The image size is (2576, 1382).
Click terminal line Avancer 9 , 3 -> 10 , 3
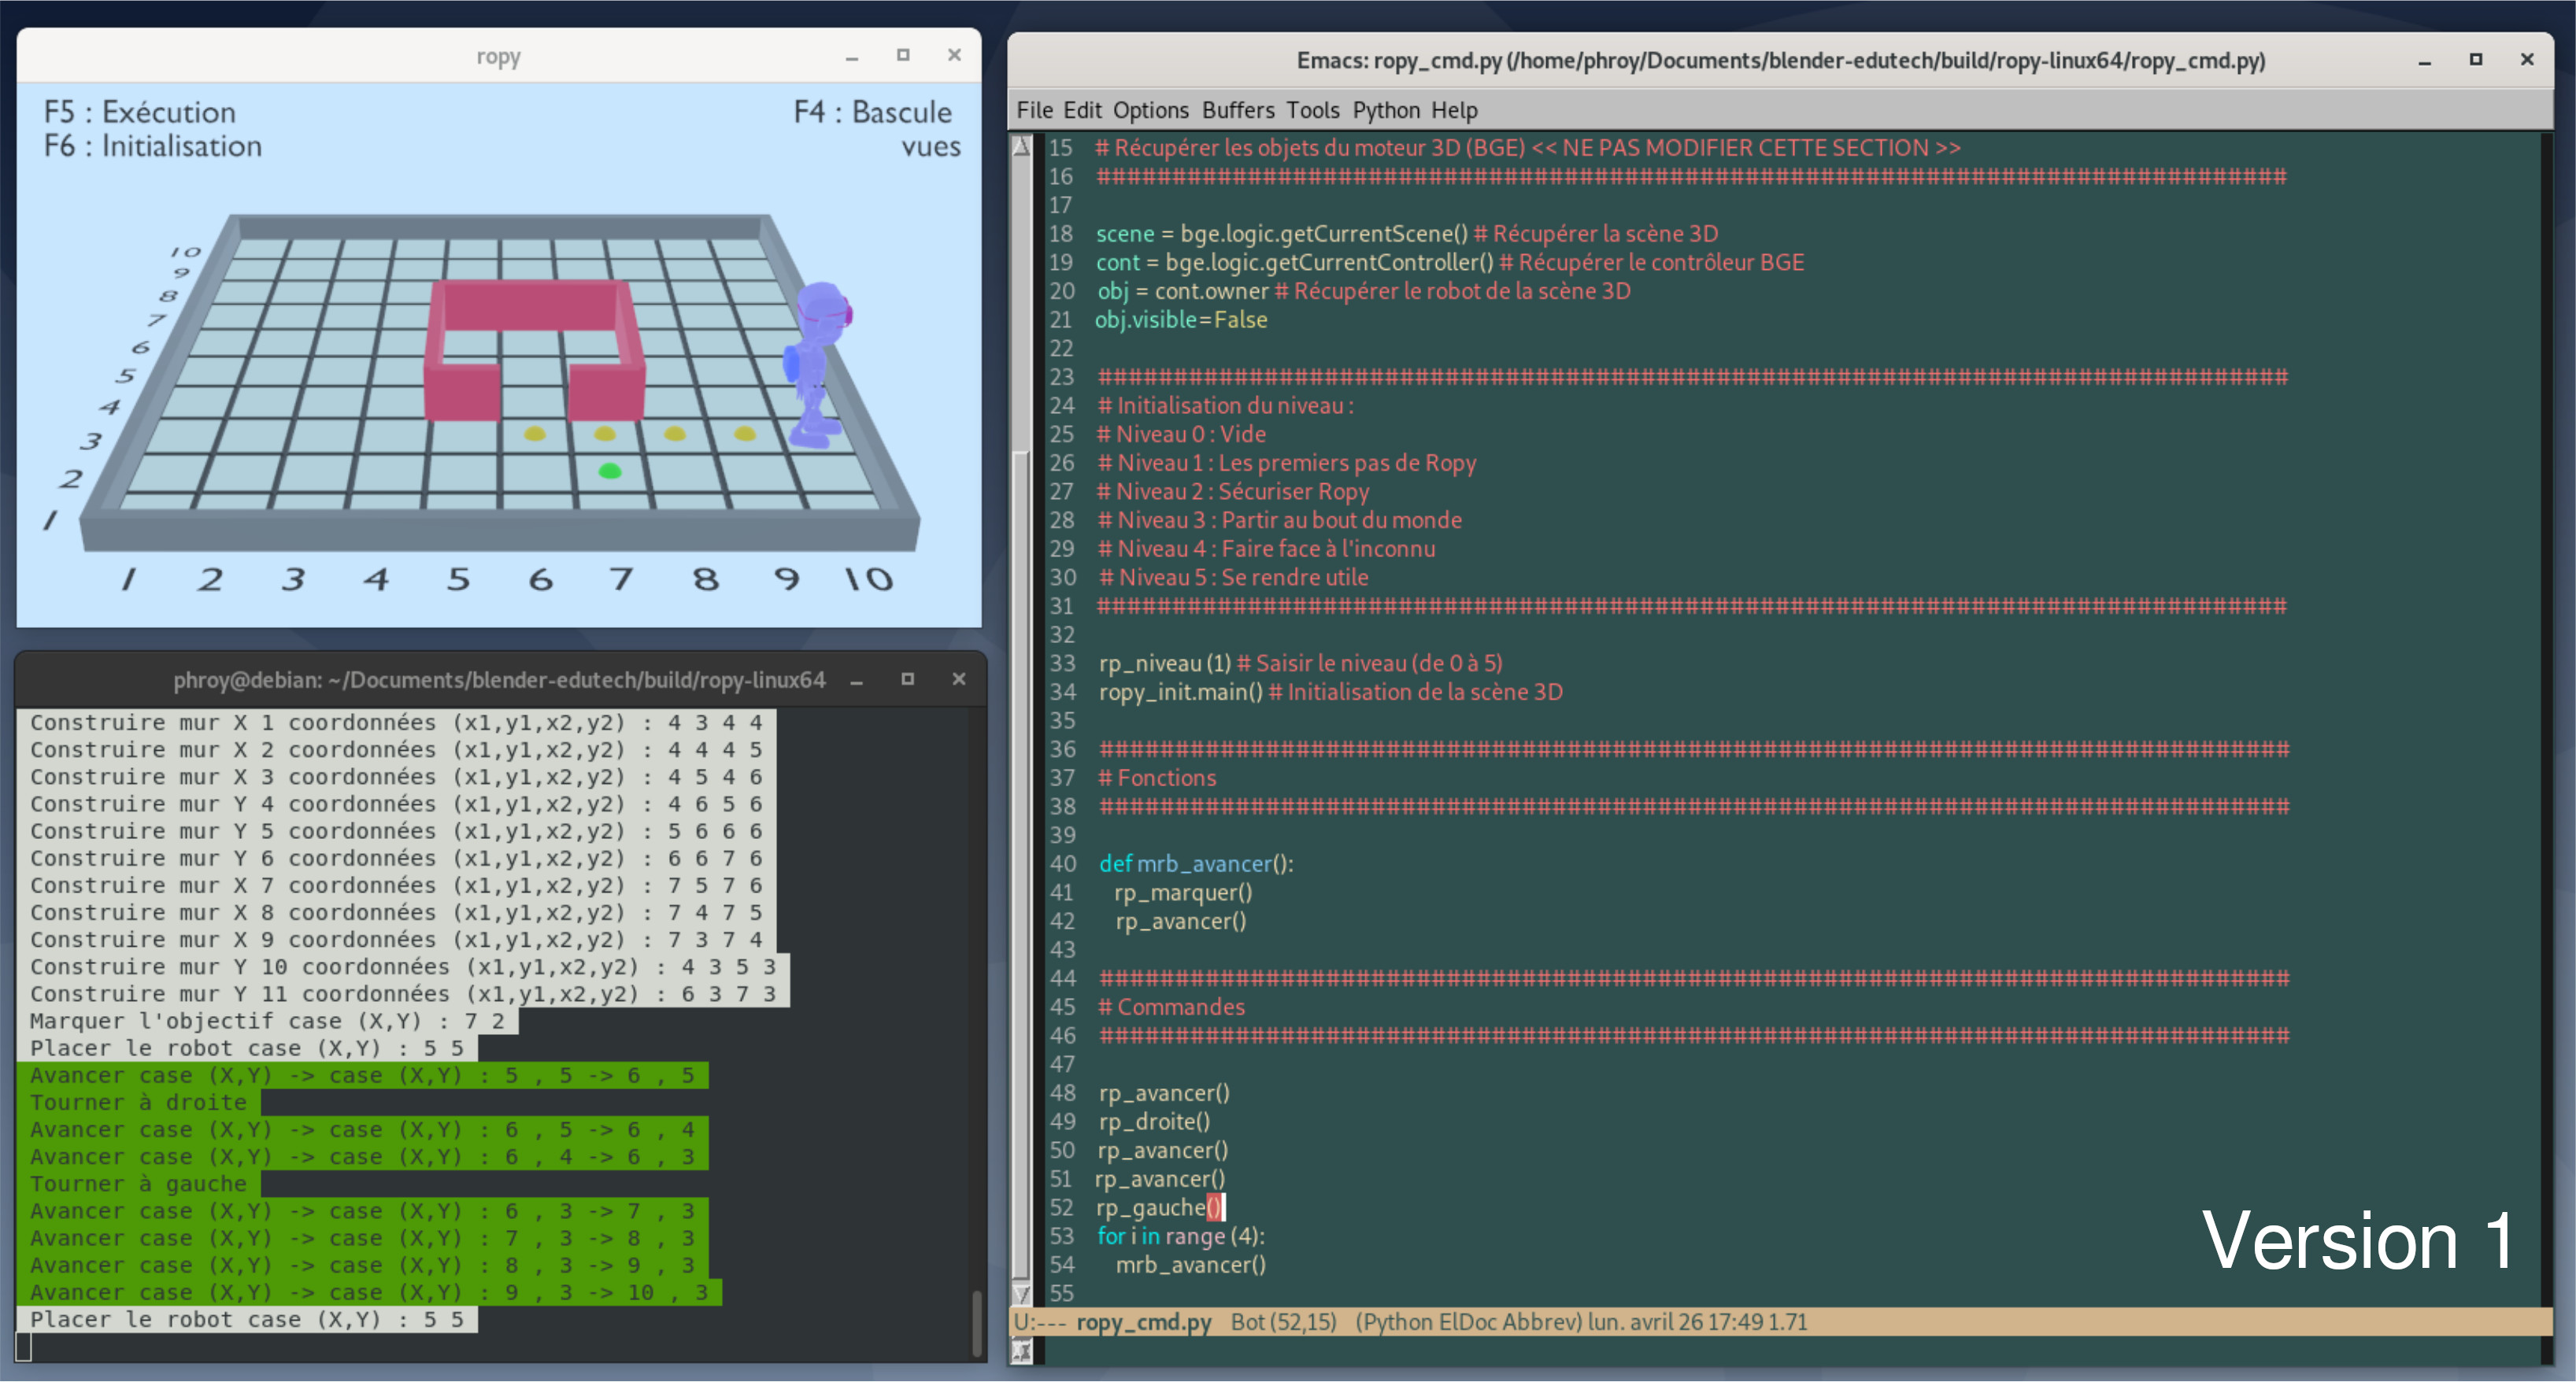coord(368,1293)
